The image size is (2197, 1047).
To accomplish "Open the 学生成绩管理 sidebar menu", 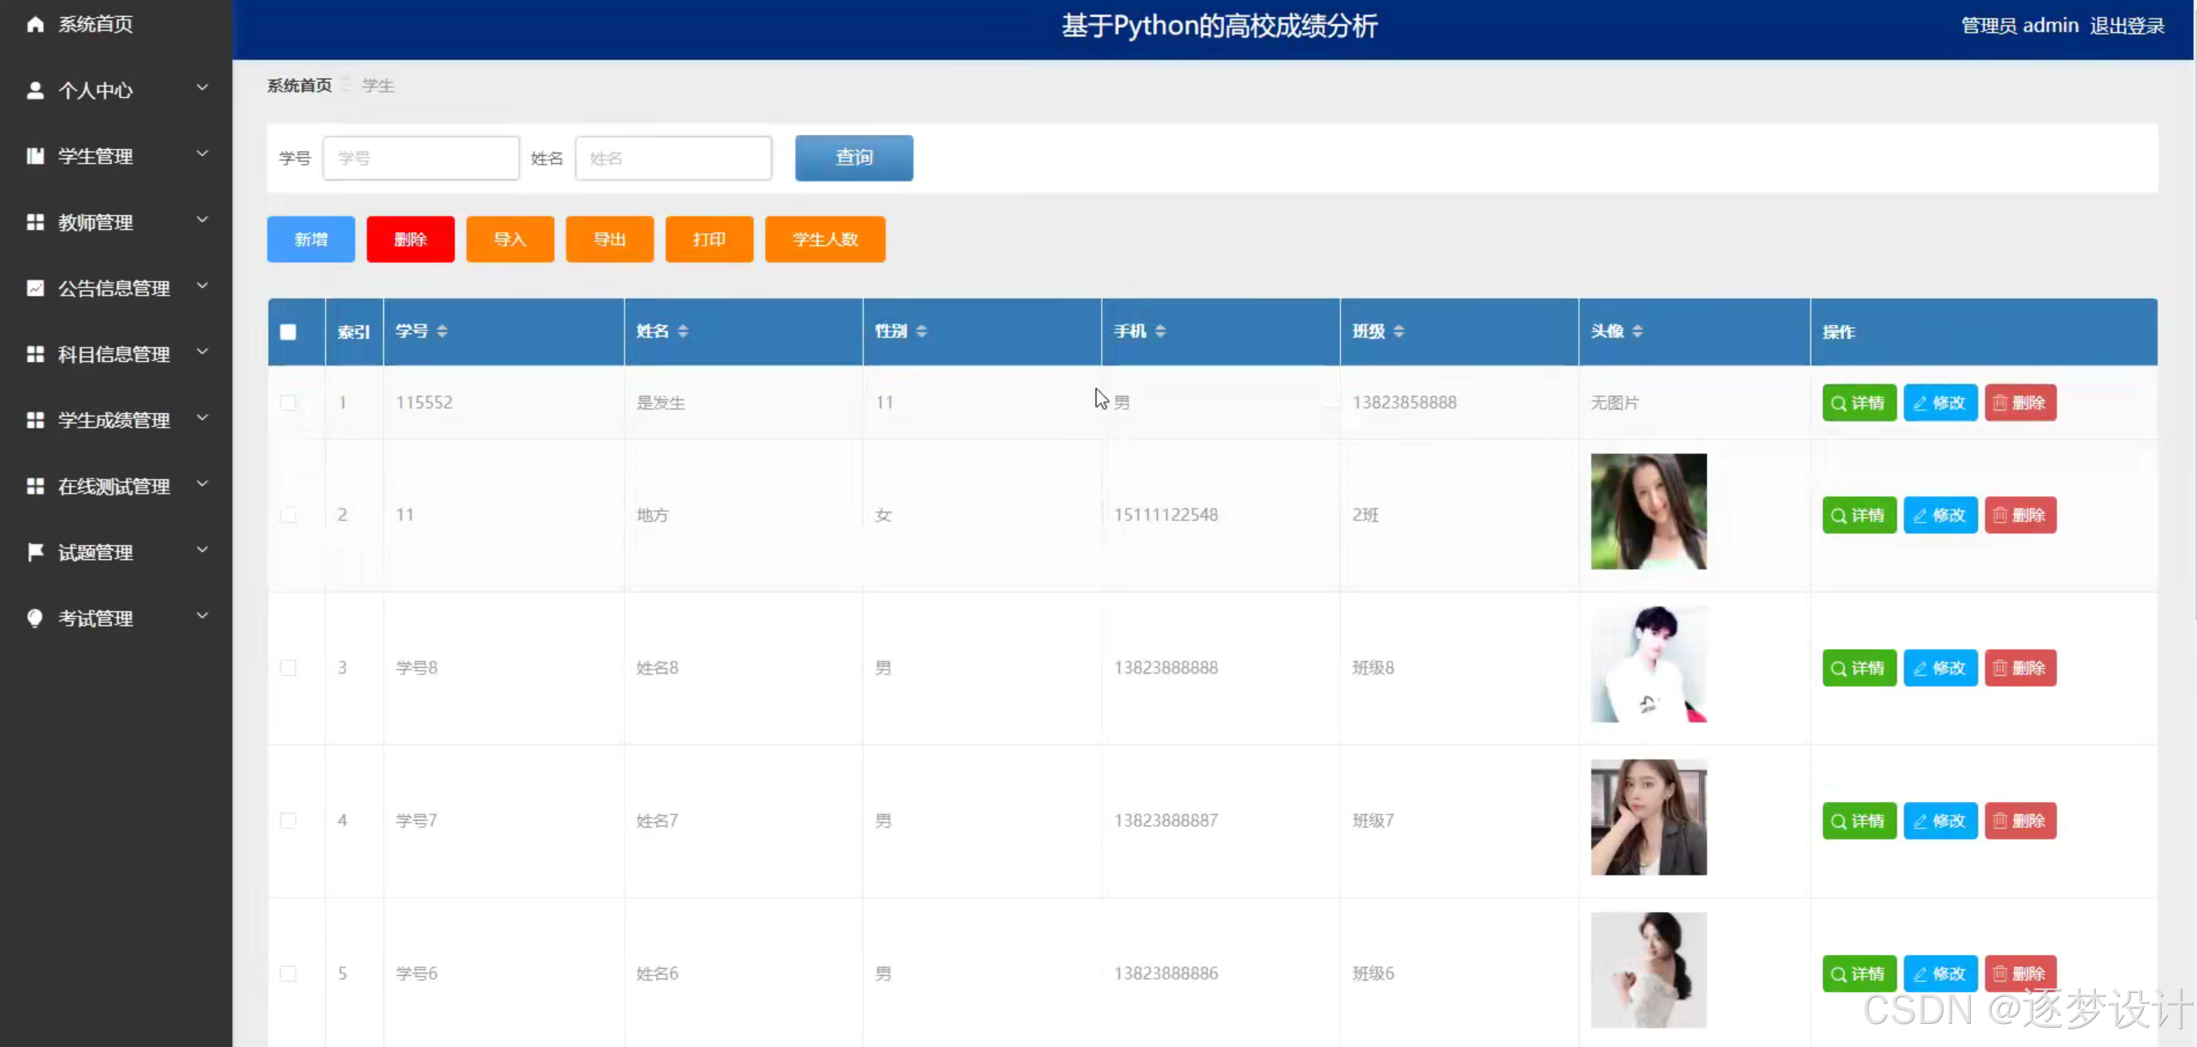I will pos(114,420).
